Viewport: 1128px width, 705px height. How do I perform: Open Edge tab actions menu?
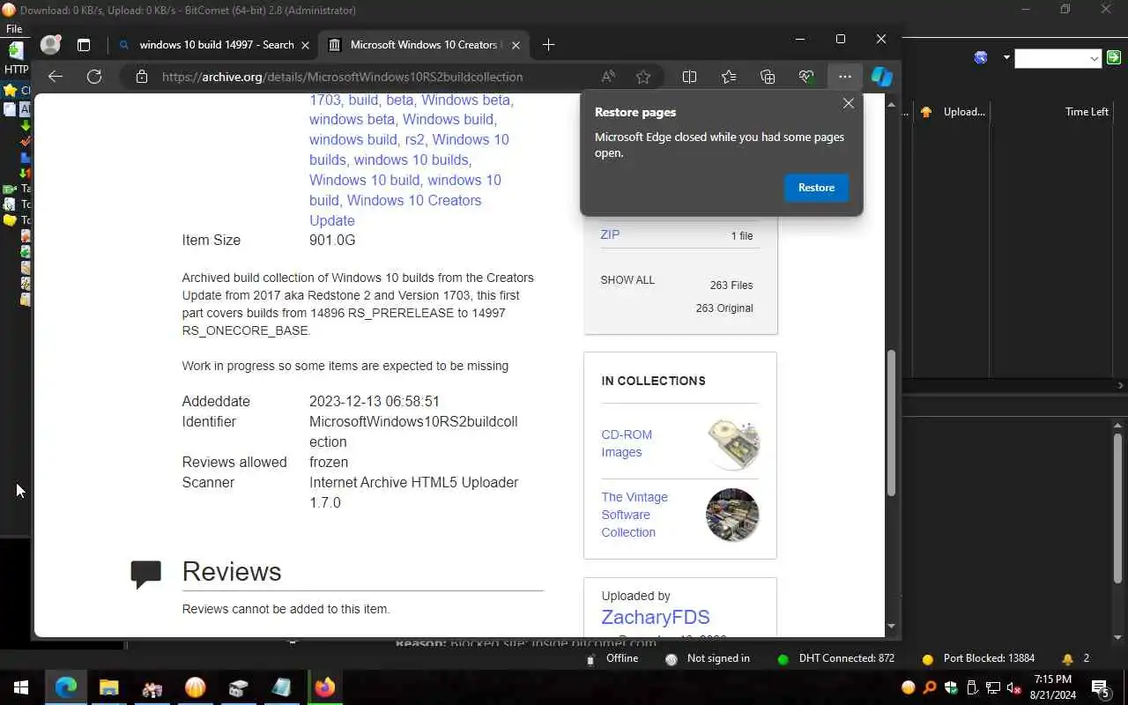click(x=84, y=45)
